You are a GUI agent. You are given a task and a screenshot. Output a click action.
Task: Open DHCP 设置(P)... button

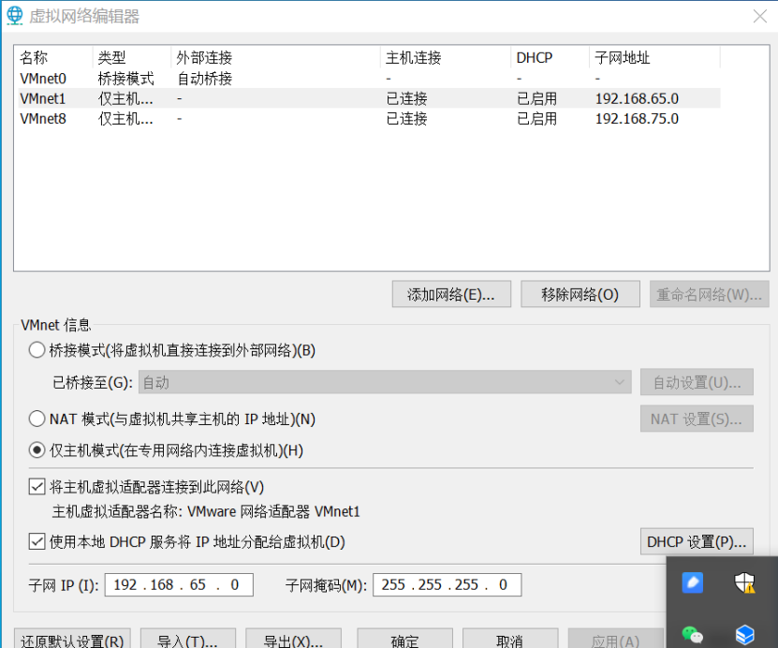(x=697, y=541)
